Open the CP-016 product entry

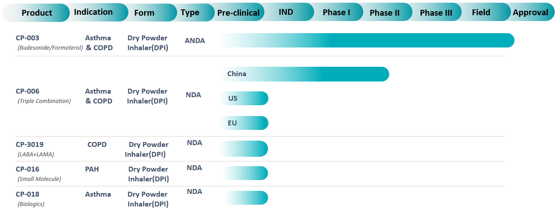coord(28,169)
